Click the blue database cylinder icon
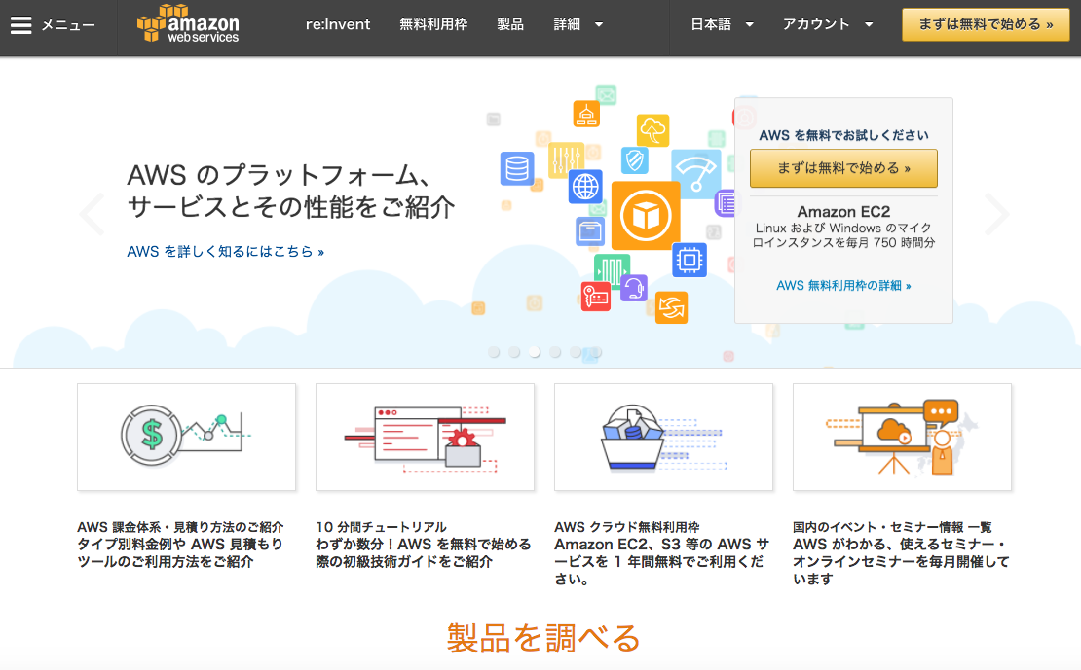The width and height of the screenshot is (1081, 670). pyautogui.click(x=517, y=168)
